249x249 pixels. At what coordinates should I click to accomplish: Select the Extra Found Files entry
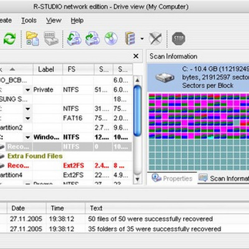click(35, 156)
